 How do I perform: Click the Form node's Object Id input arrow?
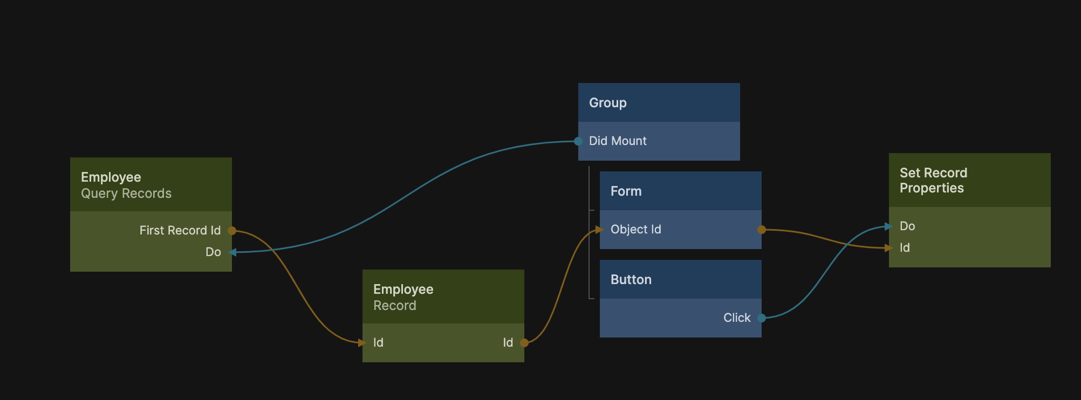pos(599,230)
